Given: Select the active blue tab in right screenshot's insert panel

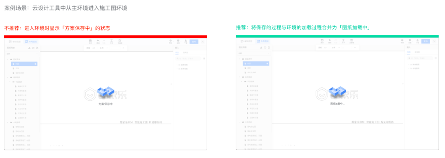Looking at the screenshot, I should tap(409, 53).
